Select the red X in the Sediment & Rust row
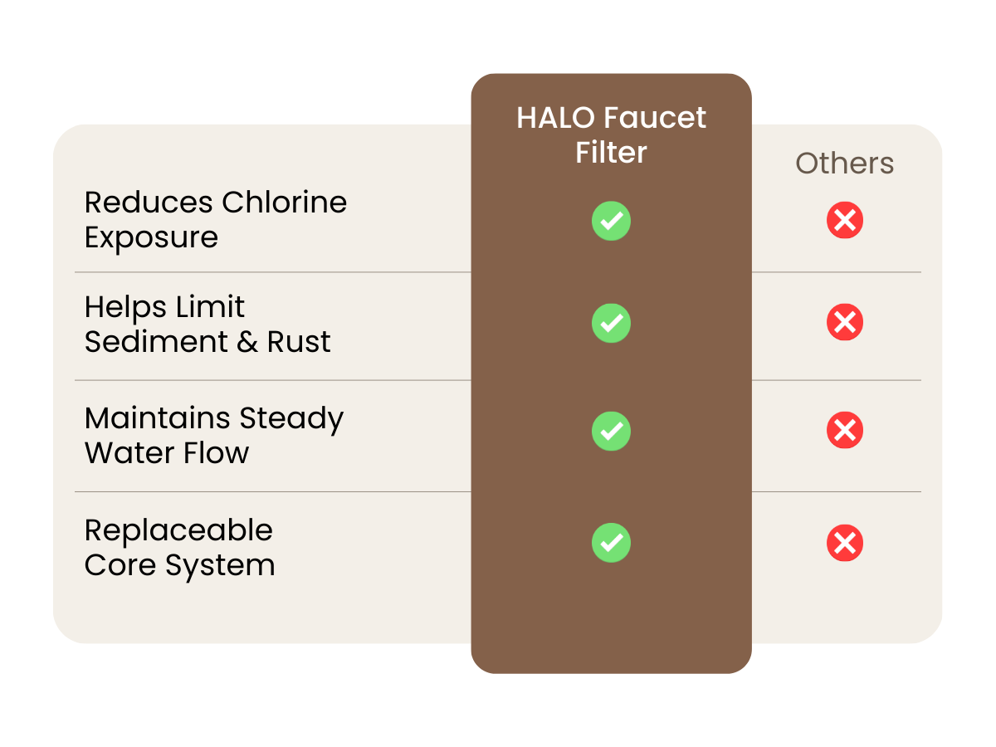Image resolution: width=996 pixels, height=747 pixels. [x=845, y=323]
